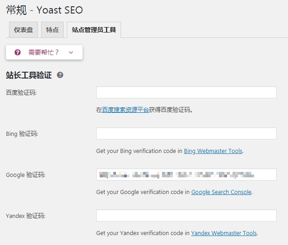Open the Yandex Webmaster Tools link
The image size is (288, 245).
tap(224, 233)
